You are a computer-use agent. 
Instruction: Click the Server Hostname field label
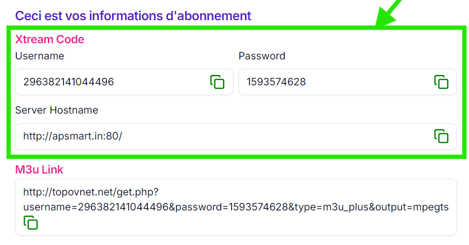pyautogui.click(x=57, y=110)
